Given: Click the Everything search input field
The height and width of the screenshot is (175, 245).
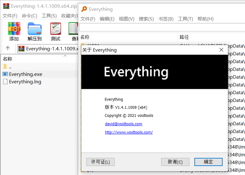Looking at the screenshot, I should tap(162, 28).
